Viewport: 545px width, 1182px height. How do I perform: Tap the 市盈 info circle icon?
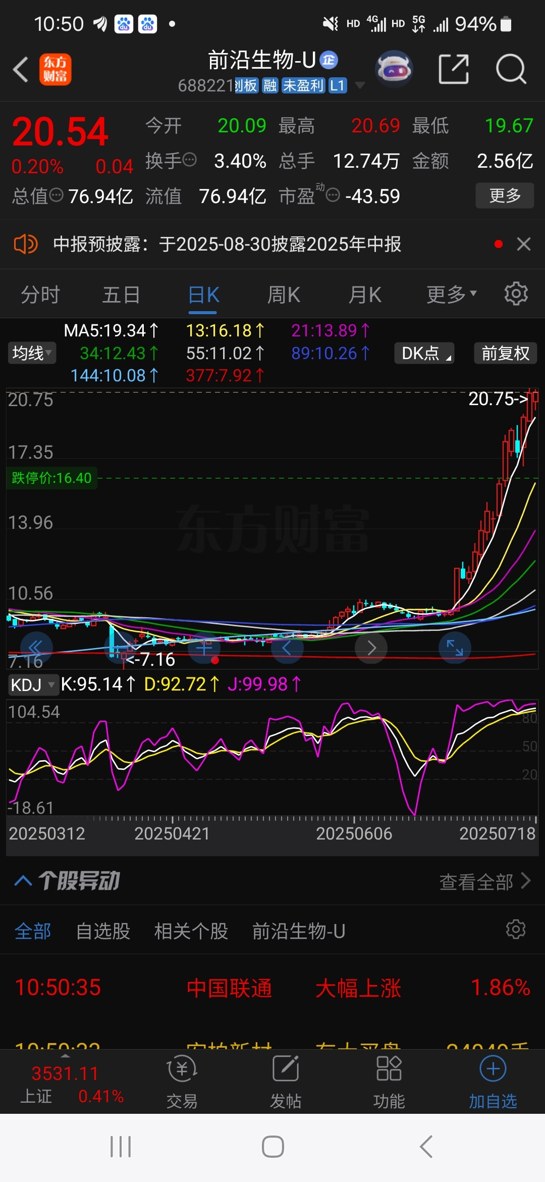[x=333, y=195]
